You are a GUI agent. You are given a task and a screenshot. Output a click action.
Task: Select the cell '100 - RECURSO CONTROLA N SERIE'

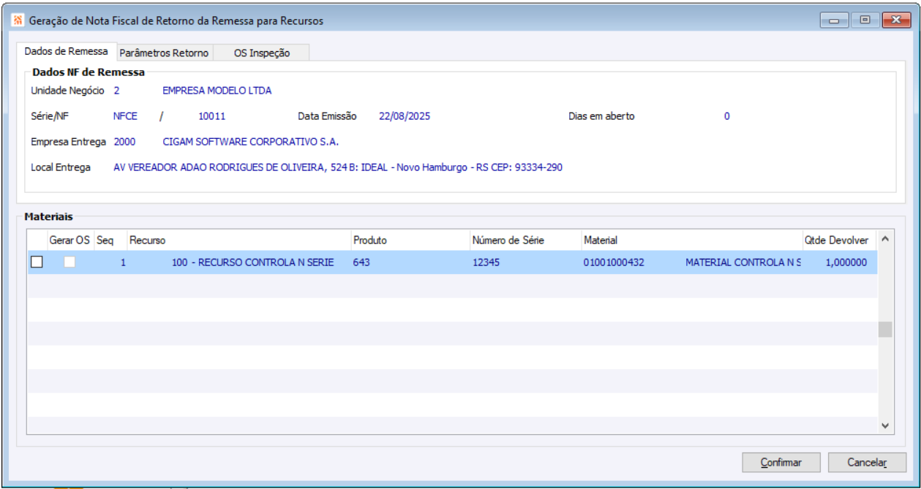click(x=252, y=262)
